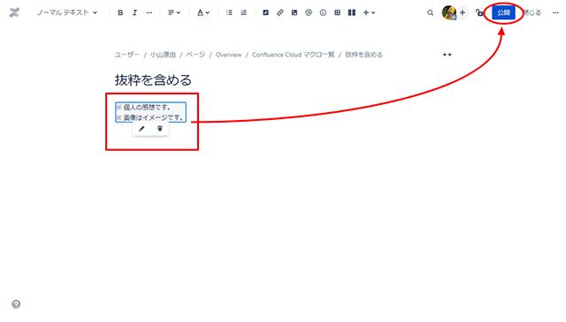Add an action item checkbox
The image size is (566, 322).
(265, 12)
